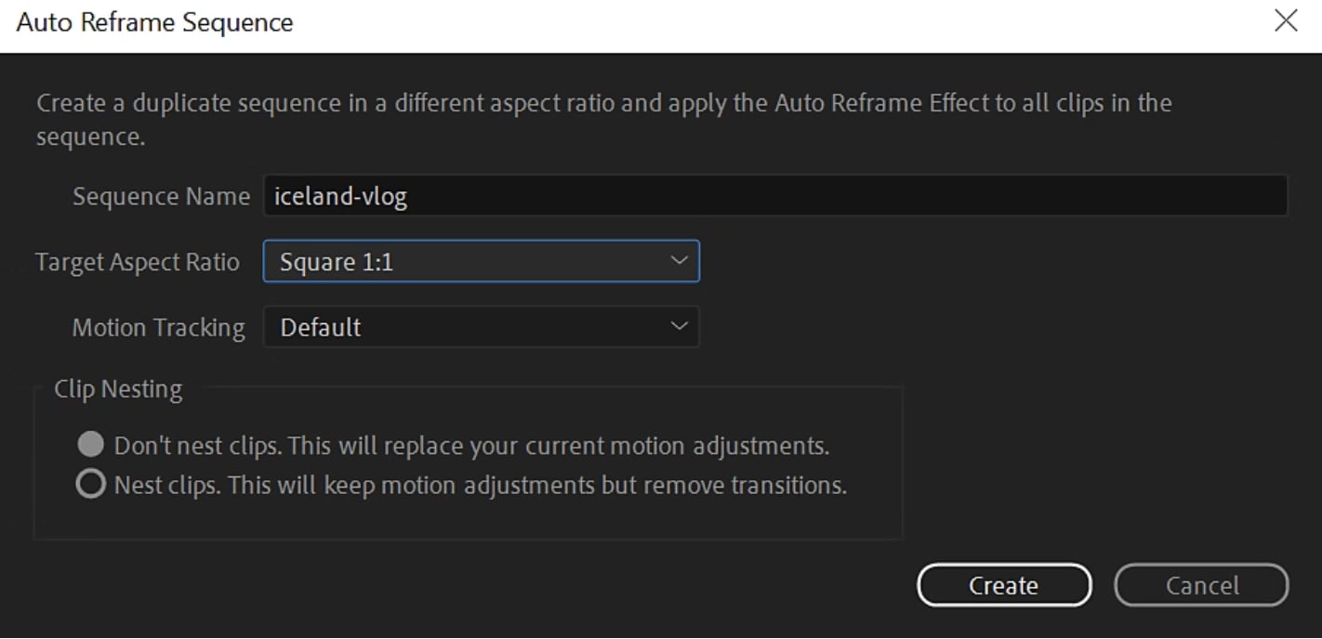Screen dimensions: 1322x639
Task: Click the Sequence Name input field
Action: tap(775, 196)
